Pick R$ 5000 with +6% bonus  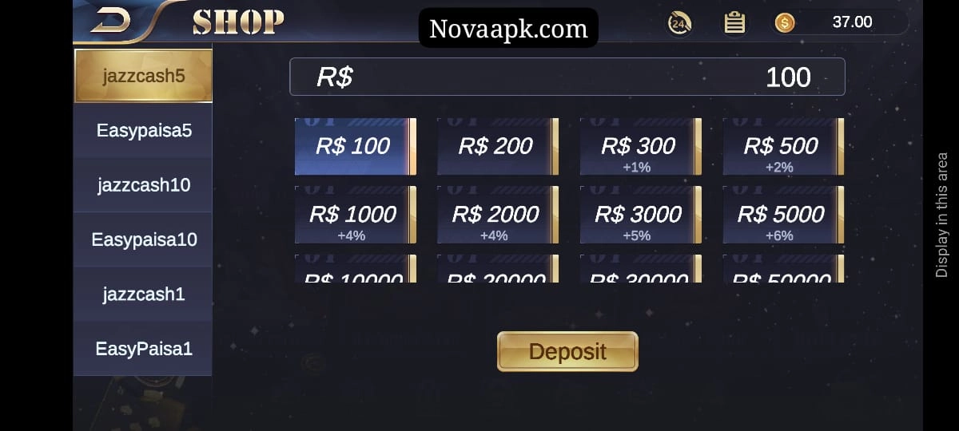784,215
